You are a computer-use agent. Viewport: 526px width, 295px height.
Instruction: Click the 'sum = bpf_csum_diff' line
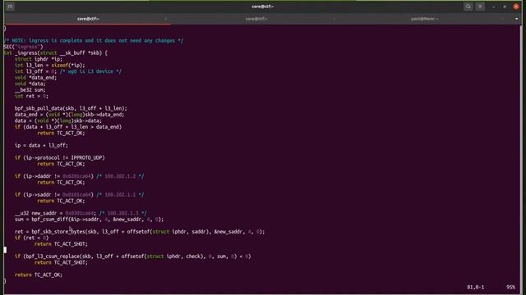89,220
